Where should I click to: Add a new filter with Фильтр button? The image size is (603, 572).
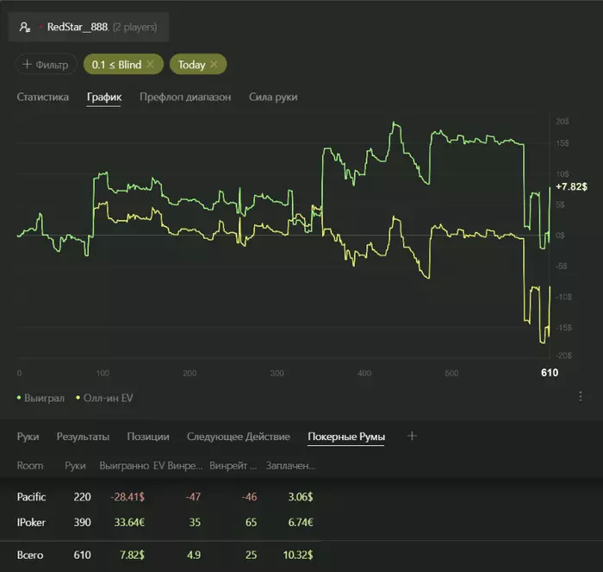[46, 65]
